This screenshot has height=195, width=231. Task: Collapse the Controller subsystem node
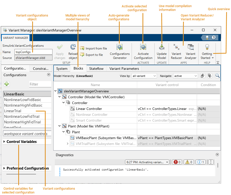click(63, 103)
